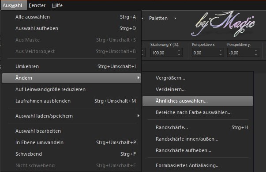This screenshot has height=172, width=266.
Task: Open Paletten dropdown arrow
Action: 175,18
